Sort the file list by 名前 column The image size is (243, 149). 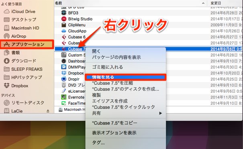pyautogui.click(x=59, y=3)
